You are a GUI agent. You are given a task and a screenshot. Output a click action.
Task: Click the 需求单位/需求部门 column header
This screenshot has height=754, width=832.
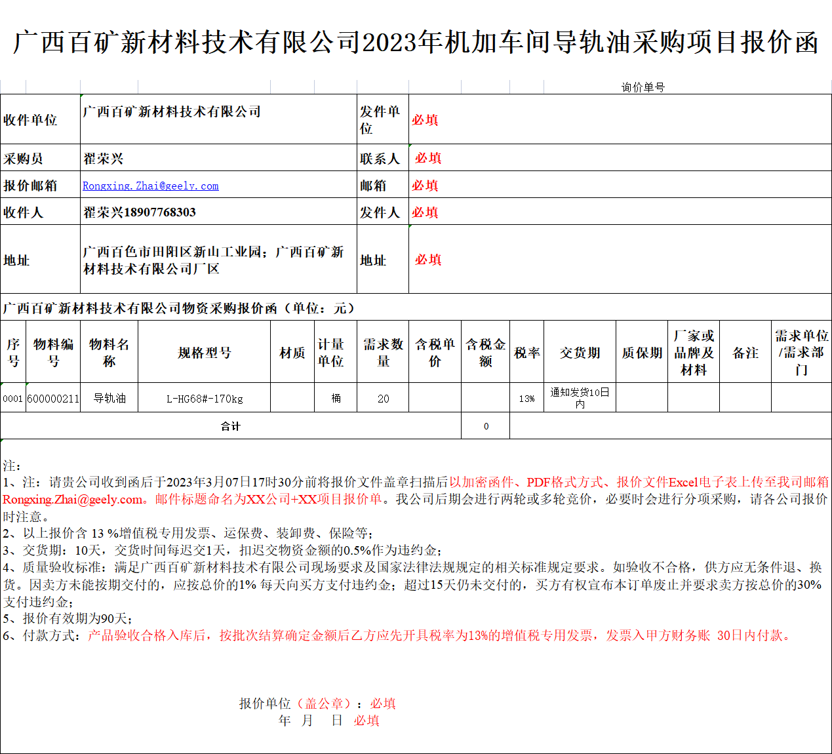801,352
